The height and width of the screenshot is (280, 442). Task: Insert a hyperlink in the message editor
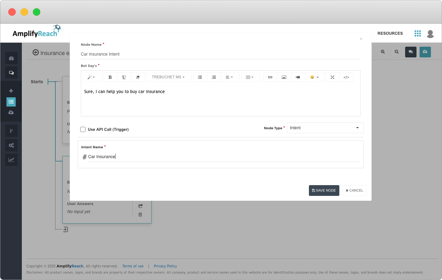(270, 77)
